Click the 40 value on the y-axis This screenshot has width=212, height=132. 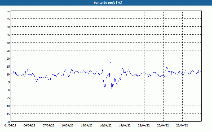pos(8,27)
